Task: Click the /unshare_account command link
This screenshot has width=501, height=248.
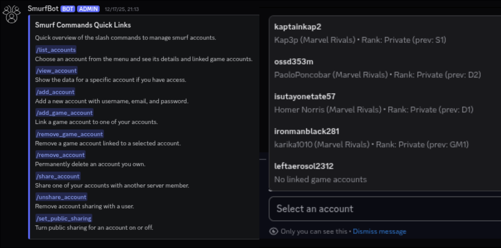Action: click(x=61, y=197)
